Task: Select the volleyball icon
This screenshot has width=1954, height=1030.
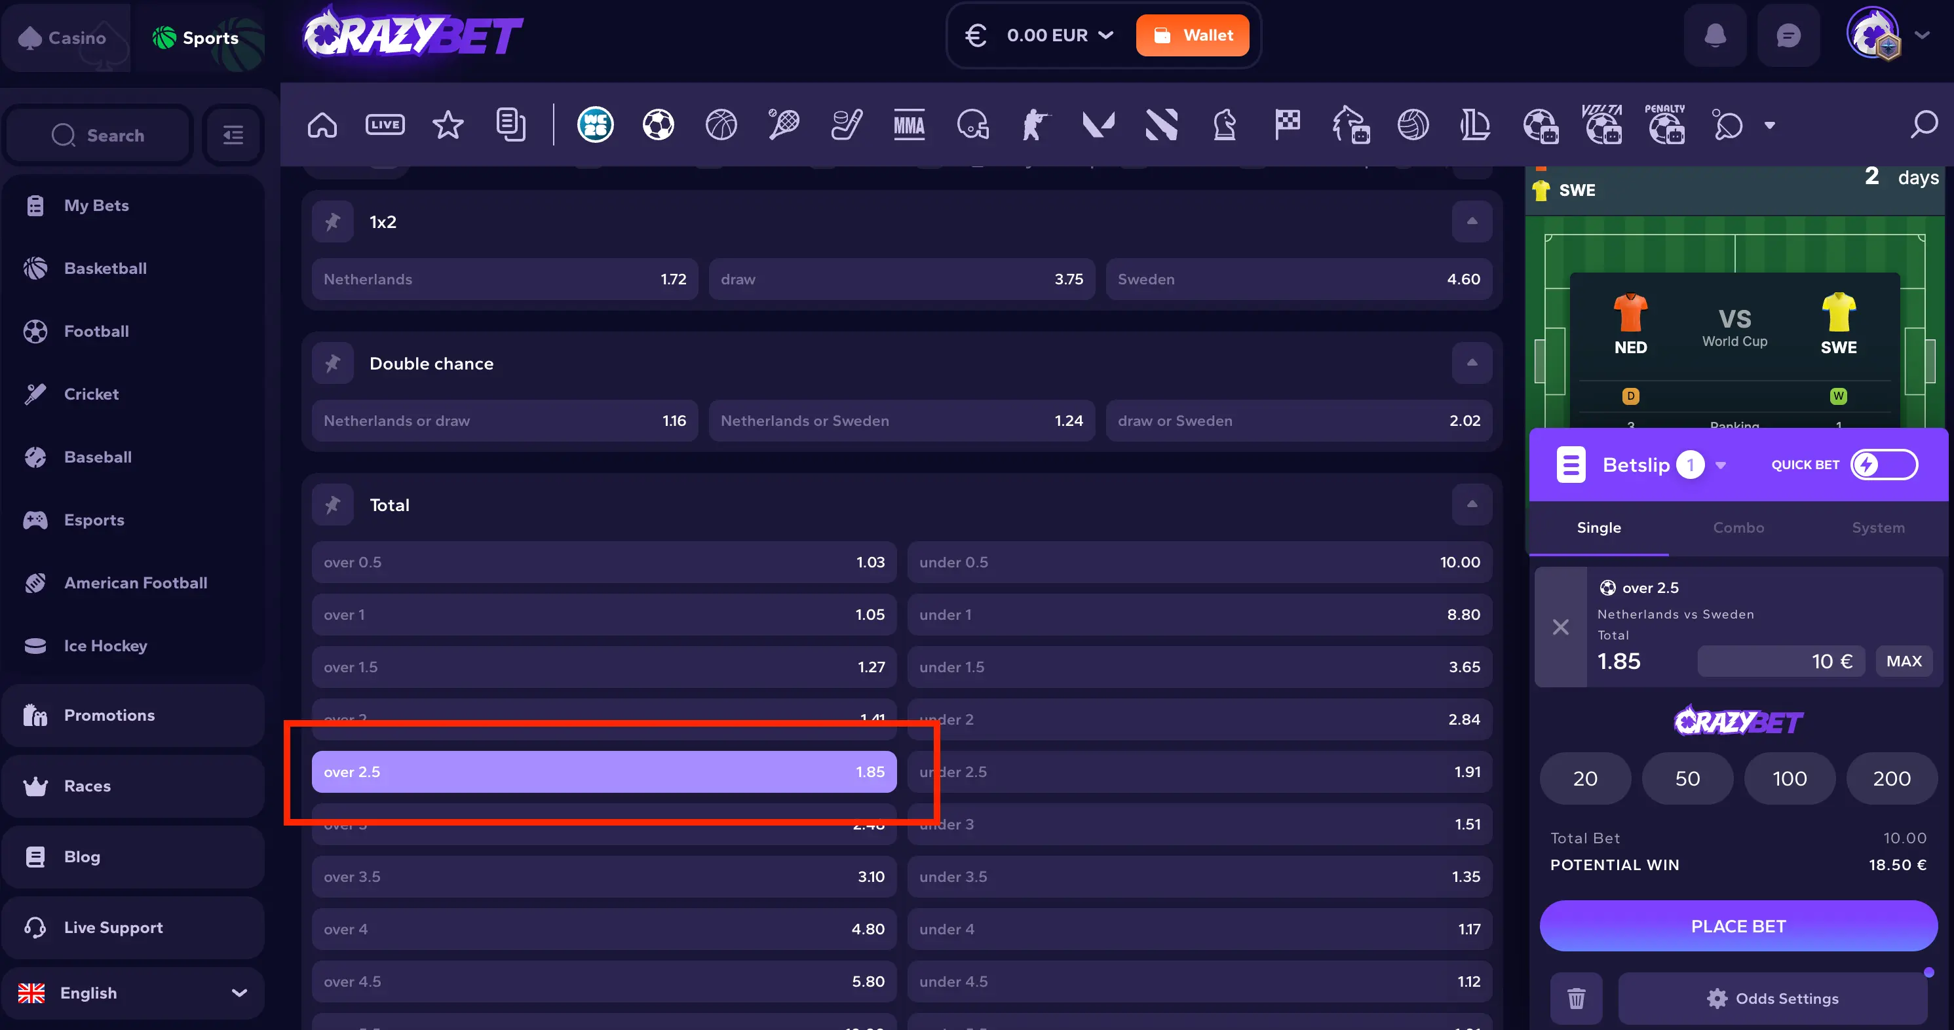Action: coord(1412,124)
